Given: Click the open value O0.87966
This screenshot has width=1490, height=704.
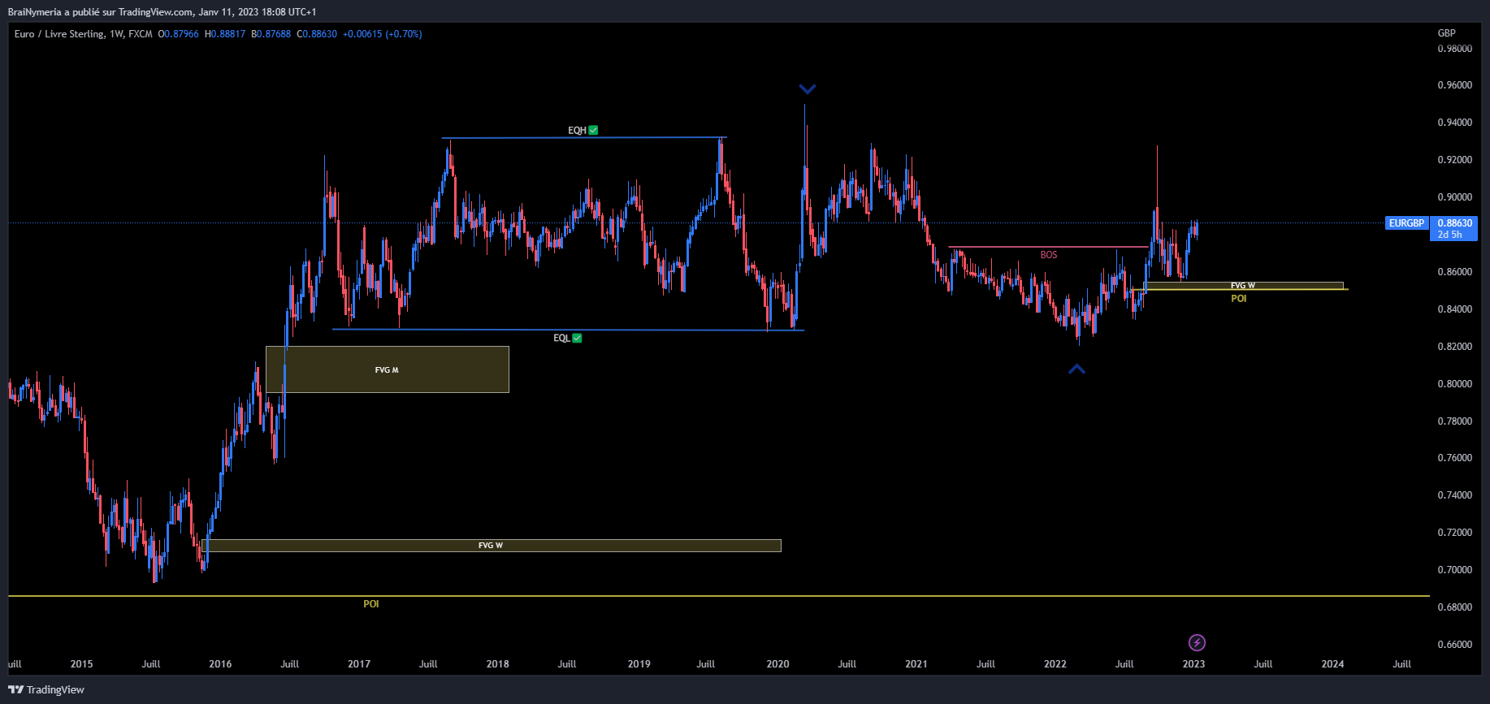Looking at the screenshot, I should coord(179,34).
